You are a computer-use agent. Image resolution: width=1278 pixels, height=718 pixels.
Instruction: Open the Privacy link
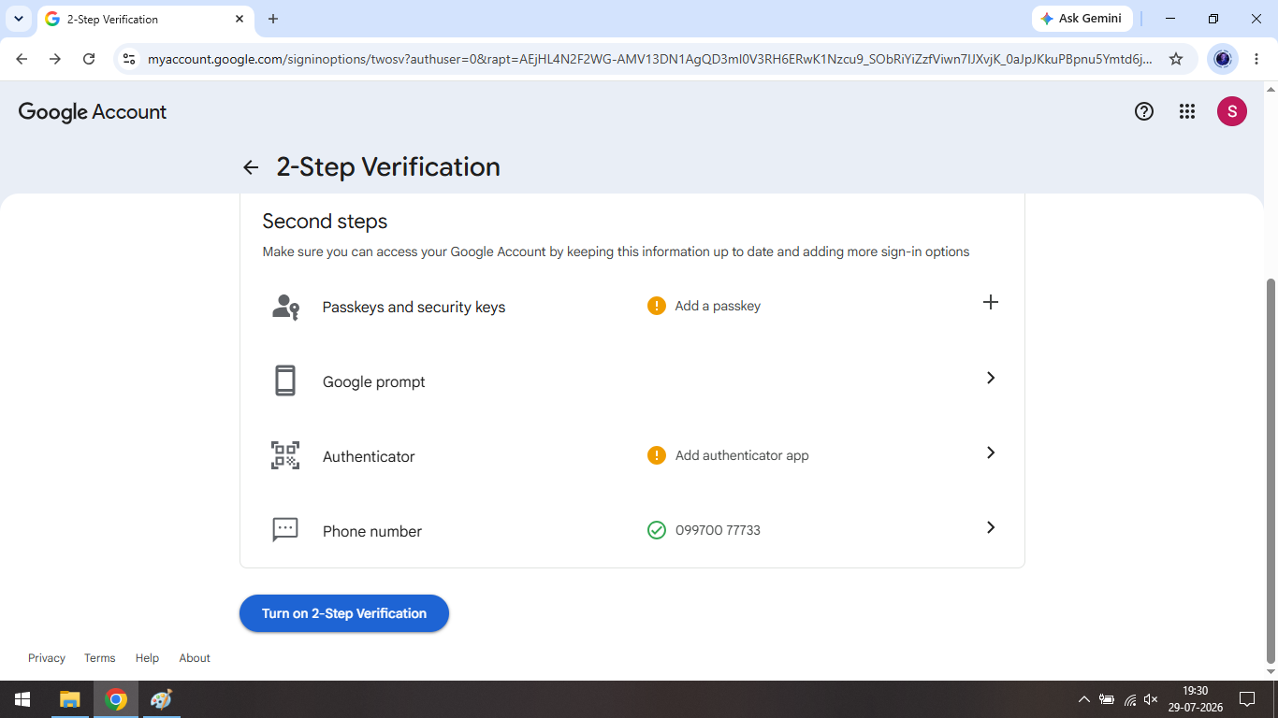pos(47,658)
